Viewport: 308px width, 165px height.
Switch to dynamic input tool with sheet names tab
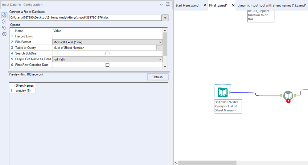(272, 6)
